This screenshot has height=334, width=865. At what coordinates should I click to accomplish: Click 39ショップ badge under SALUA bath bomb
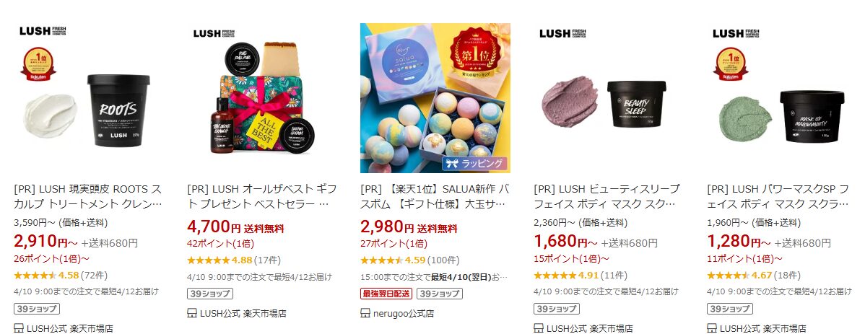[439, 294]
